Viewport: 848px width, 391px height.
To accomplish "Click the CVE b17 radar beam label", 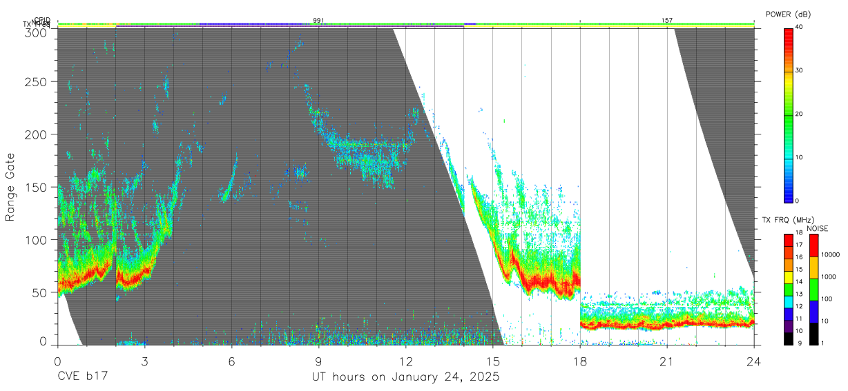I will tap(83, 377).
